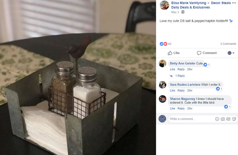The width and height of the screenshot is (238, 155).
Task: Click the group privacy icon next to May 3
Action: pyautogui.click(x=183, y=12)
